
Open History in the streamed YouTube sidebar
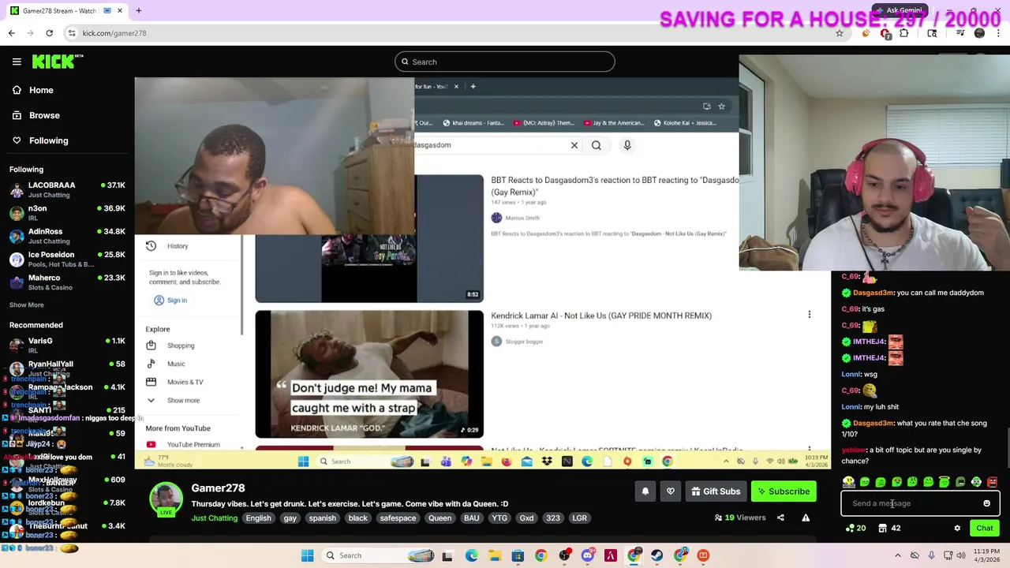click(x=169, y=246)
